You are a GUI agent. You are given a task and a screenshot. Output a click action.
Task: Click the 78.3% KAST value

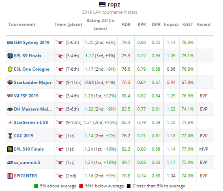pos(188,43)
